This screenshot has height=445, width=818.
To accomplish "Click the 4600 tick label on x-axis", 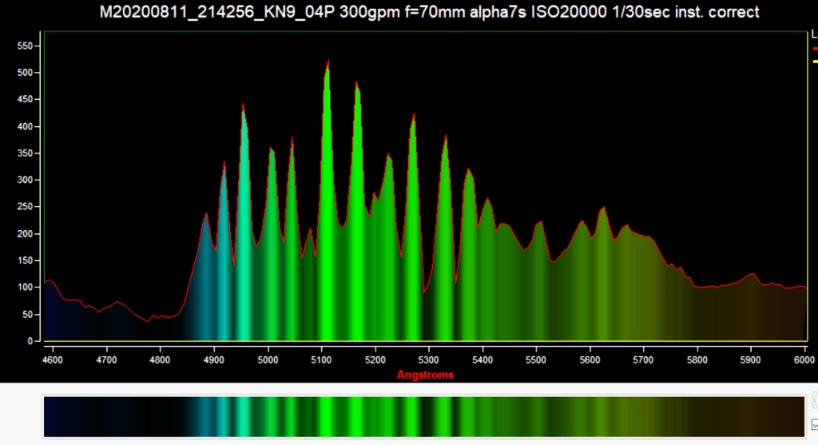I will point(54,360).
